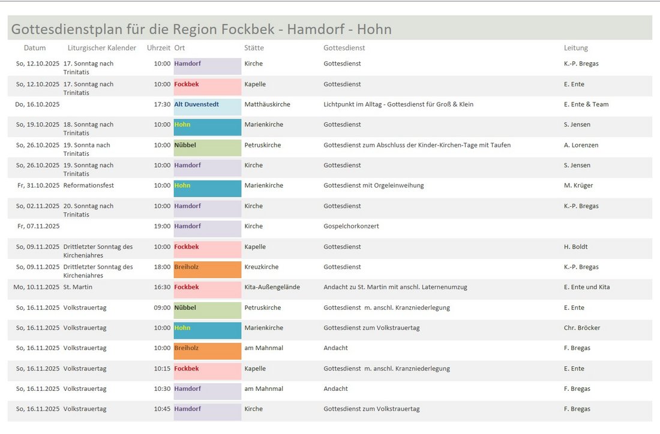
Task: Select the Matthäuskirche venue cell
Action: pyautogui.click(x=267, y=104)
